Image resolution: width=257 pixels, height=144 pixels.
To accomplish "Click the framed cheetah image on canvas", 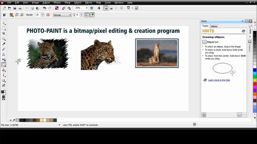I will [157, 53].
